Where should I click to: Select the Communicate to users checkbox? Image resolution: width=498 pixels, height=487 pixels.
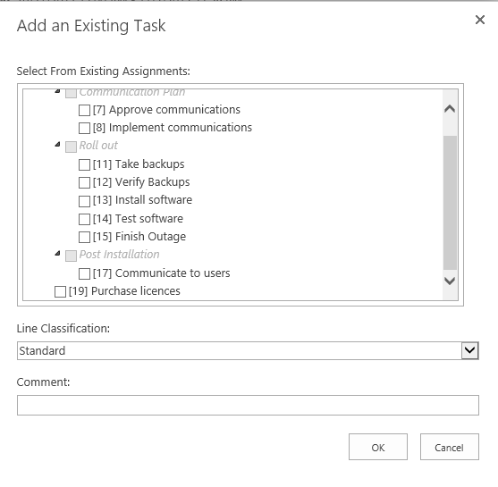tap(84, 273)
